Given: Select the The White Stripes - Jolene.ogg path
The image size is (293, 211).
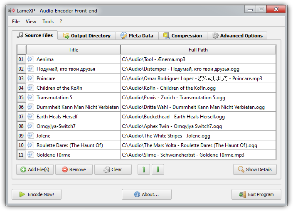Looking at the screenshot, I should tap(166, 136).
